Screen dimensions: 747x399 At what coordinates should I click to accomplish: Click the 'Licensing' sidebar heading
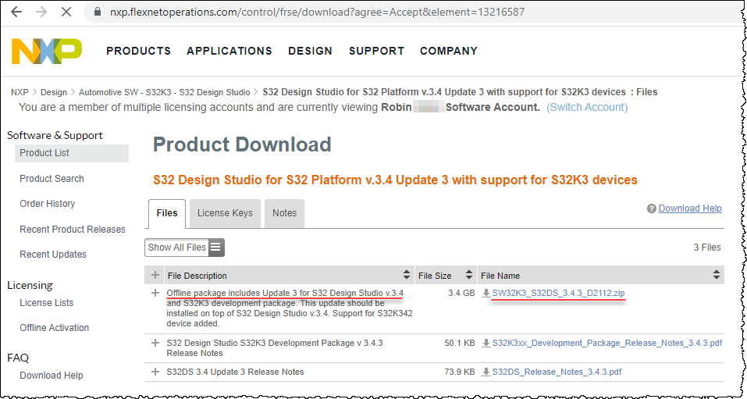coord(30,286)
